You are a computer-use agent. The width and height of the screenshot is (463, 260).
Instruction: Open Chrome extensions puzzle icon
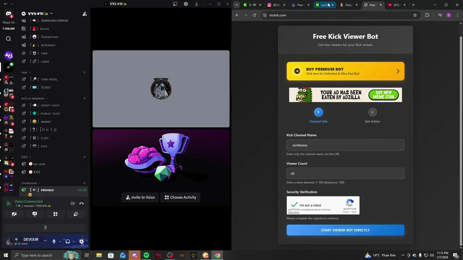click(427, 15)
